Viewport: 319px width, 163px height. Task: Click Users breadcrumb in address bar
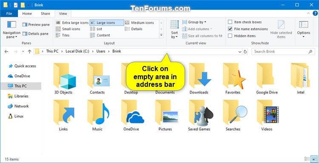click(101, 51)
